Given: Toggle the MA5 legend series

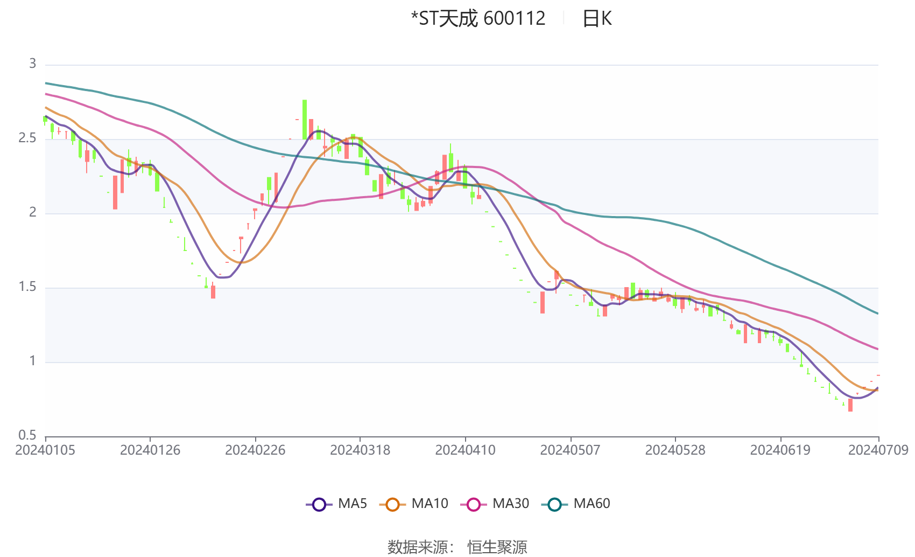Looking at the screenshot, I should coord(336,504).
